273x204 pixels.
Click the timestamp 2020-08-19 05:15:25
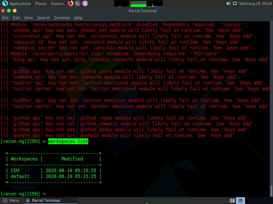(71, 176)
